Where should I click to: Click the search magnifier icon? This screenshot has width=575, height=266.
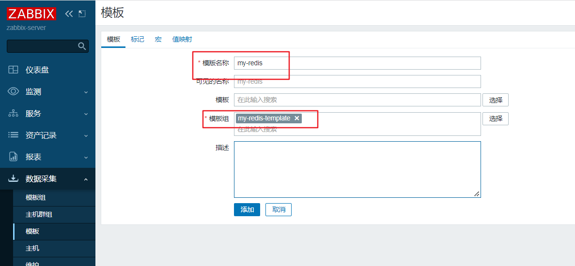coord(82,46)
